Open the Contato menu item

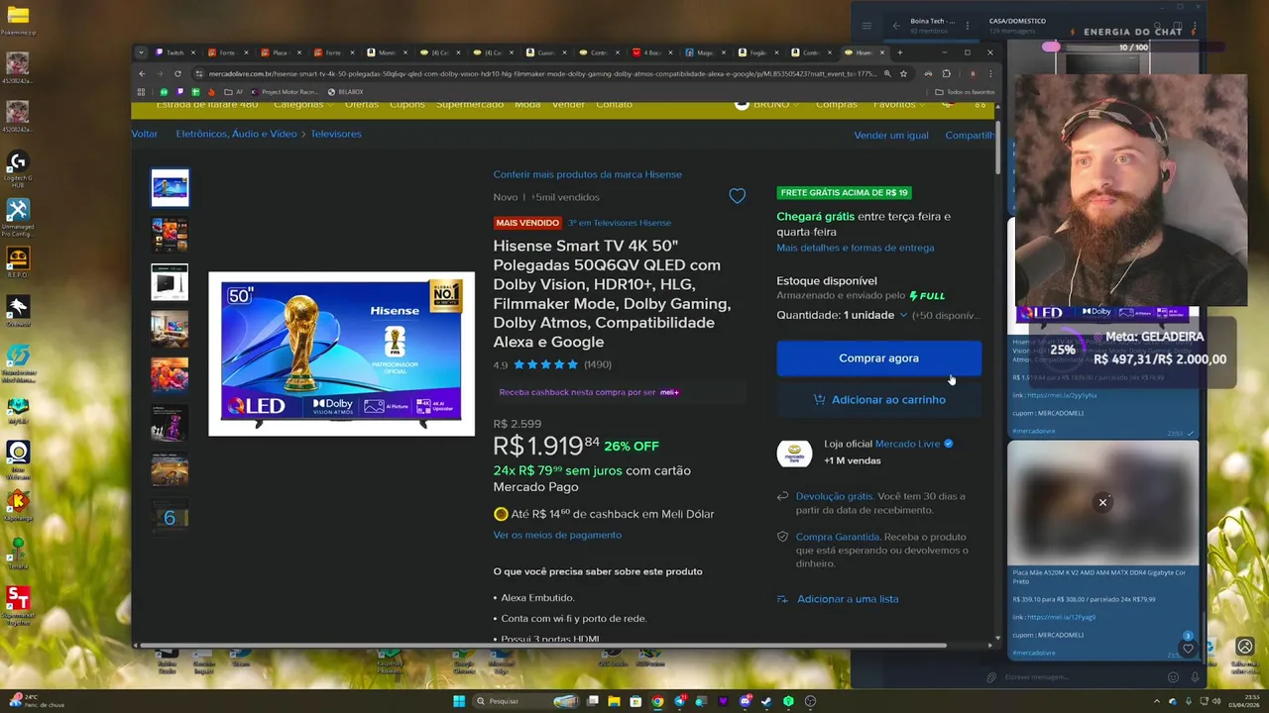click(614, 104)
